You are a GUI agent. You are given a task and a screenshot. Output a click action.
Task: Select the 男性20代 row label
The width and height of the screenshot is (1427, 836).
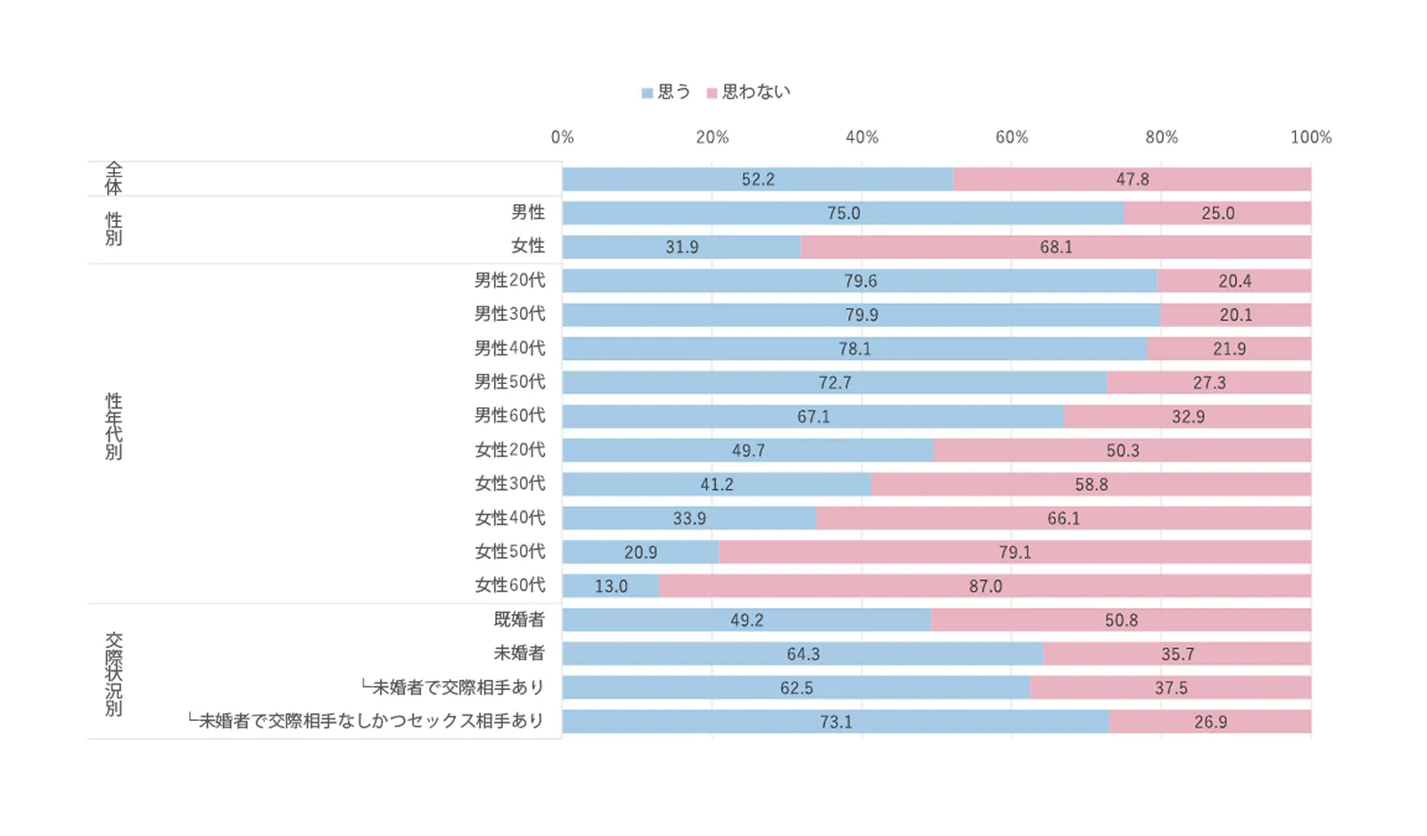(x=509, y=280)
